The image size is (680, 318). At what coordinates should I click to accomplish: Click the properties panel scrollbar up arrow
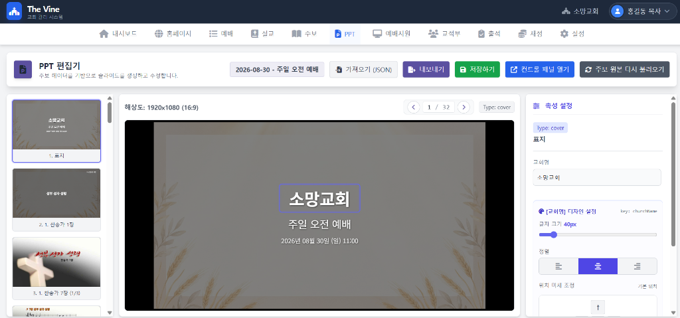click(x=673, y=98)
